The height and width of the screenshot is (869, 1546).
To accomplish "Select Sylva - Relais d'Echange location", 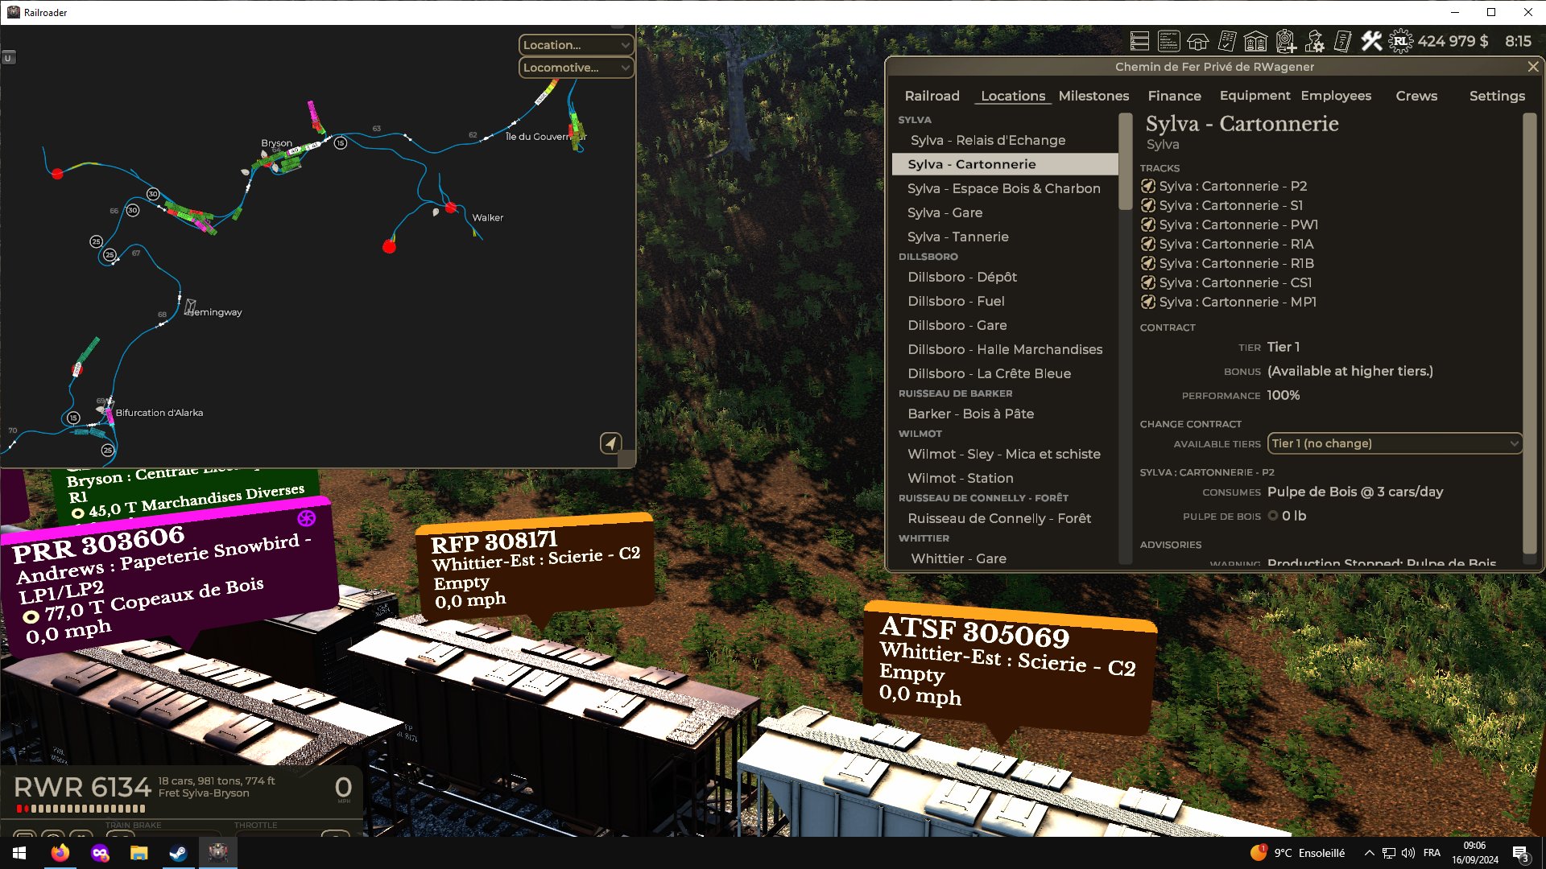I will click(1004, 140).
